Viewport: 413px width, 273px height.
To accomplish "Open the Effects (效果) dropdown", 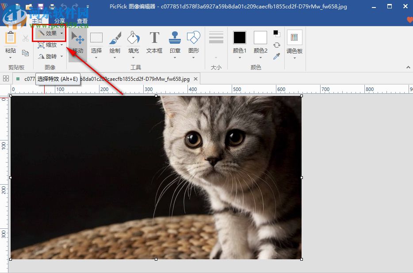I will click(50, 33).
